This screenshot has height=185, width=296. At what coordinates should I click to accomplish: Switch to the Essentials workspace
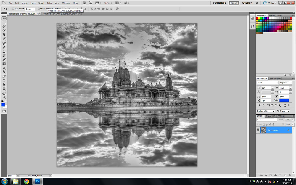click(x=219, y=3)
